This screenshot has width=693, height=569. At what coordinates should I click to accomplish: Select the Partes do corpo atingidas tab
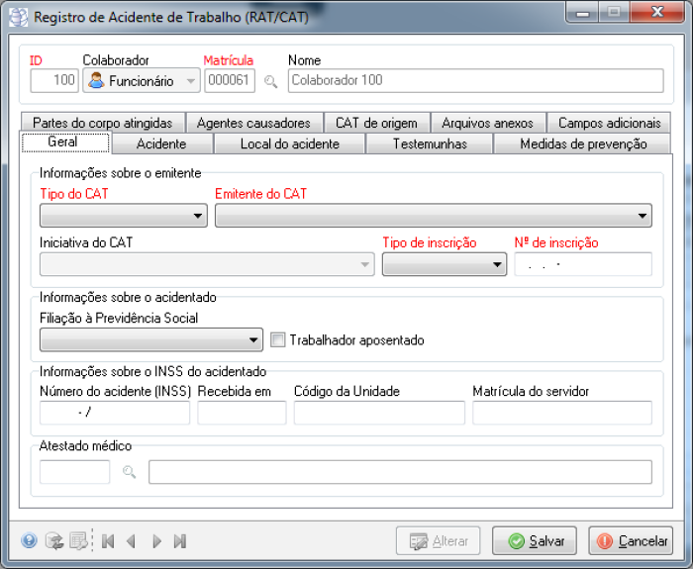coord(102,123)
